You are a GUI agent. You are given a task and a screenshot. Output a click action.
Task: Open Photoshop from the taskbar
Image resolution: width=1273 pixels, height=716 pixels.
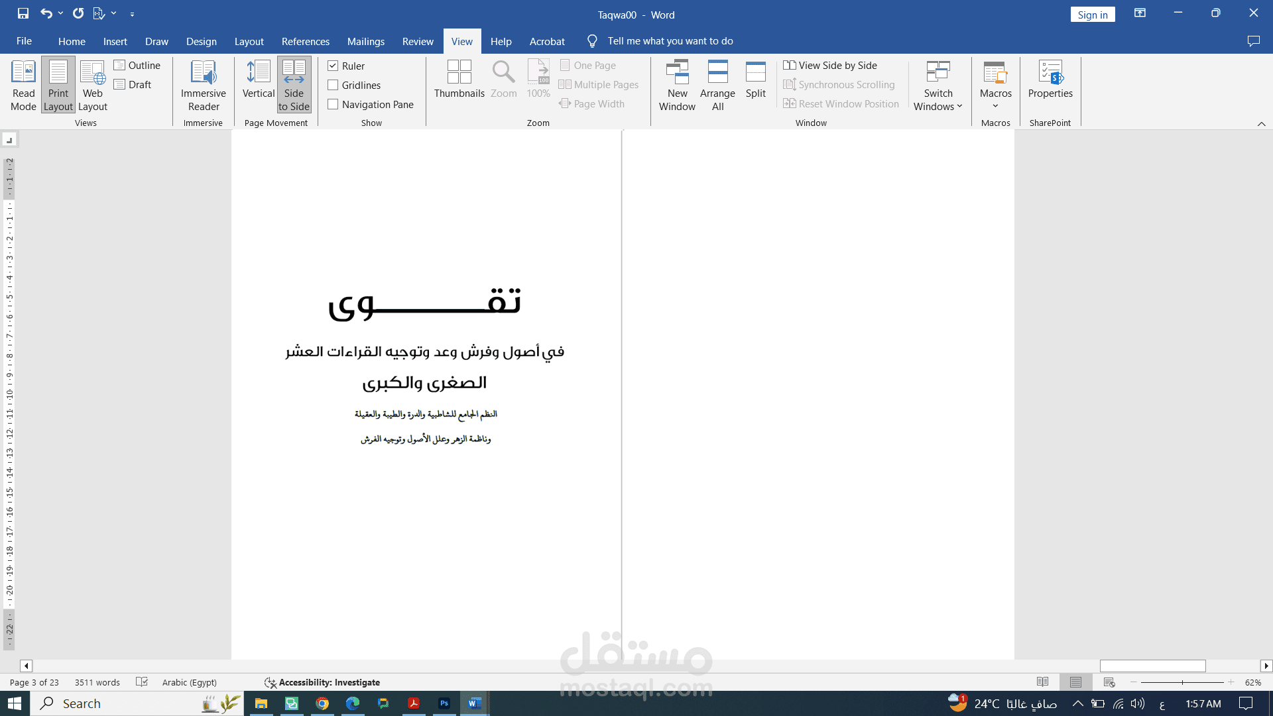444,703
